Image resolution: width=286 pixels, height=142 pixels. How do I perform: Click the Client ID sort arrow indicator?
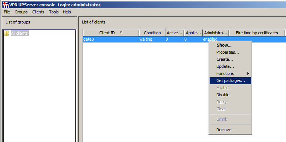pyautogui.click(x=121, y=33)
